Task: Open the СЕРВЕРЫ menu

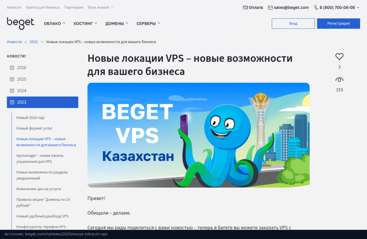Action: 148,23
